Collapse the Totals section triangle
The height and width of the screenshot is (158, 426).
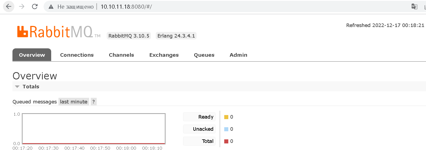pos(17,87)
